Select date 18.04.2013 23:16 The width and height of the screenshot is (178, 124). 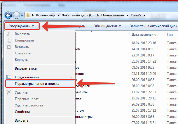(144, 43)
